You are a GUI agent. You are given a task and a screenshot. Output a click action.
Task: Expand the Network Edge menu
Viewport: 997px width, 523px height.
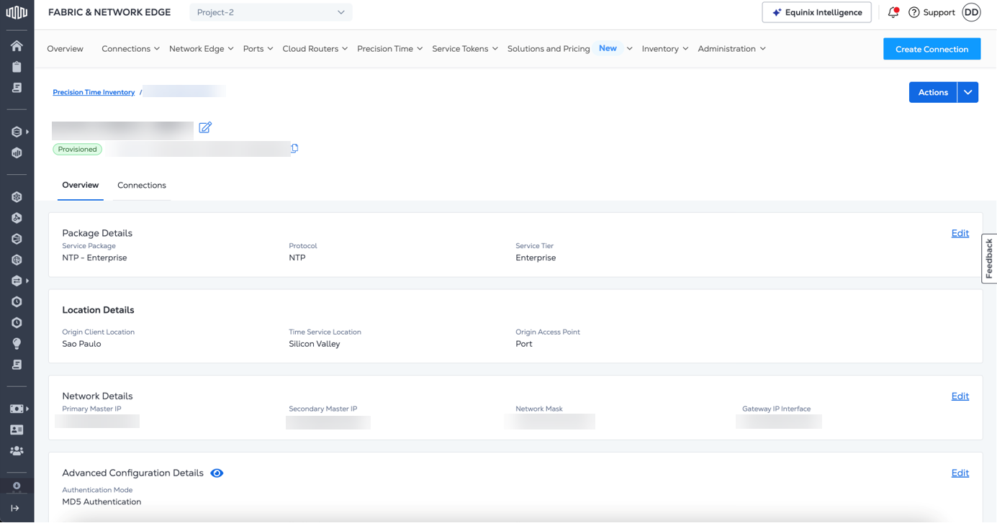pyautogui.click(x=201, y=49)
